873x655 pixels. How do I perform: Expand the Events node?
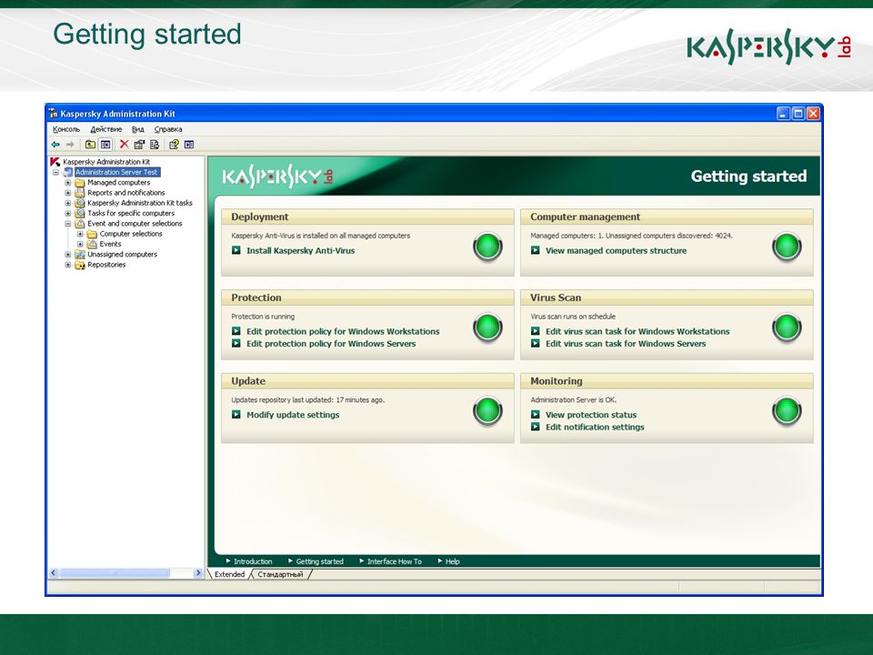point(80,244)
